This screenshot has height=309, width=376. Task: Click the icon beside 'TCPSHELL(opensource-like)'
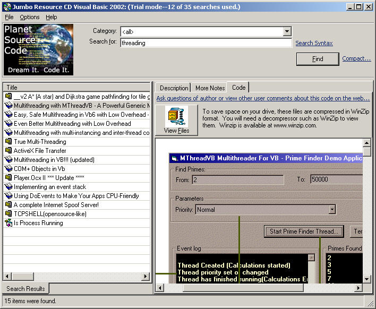8,213
